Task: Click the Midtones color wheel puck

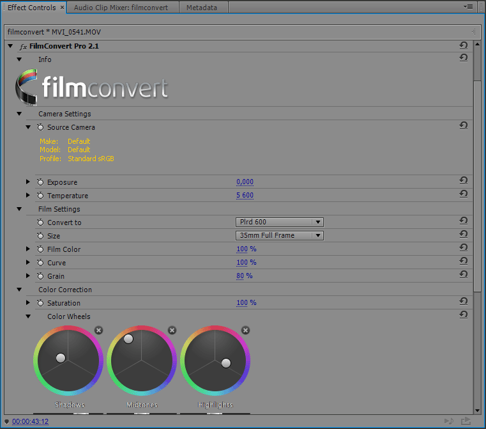Action: 128,339
